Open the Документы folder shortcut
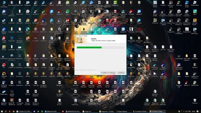Image resolution: width=201 pixels, height=113 pixels. tap(59, 3)
